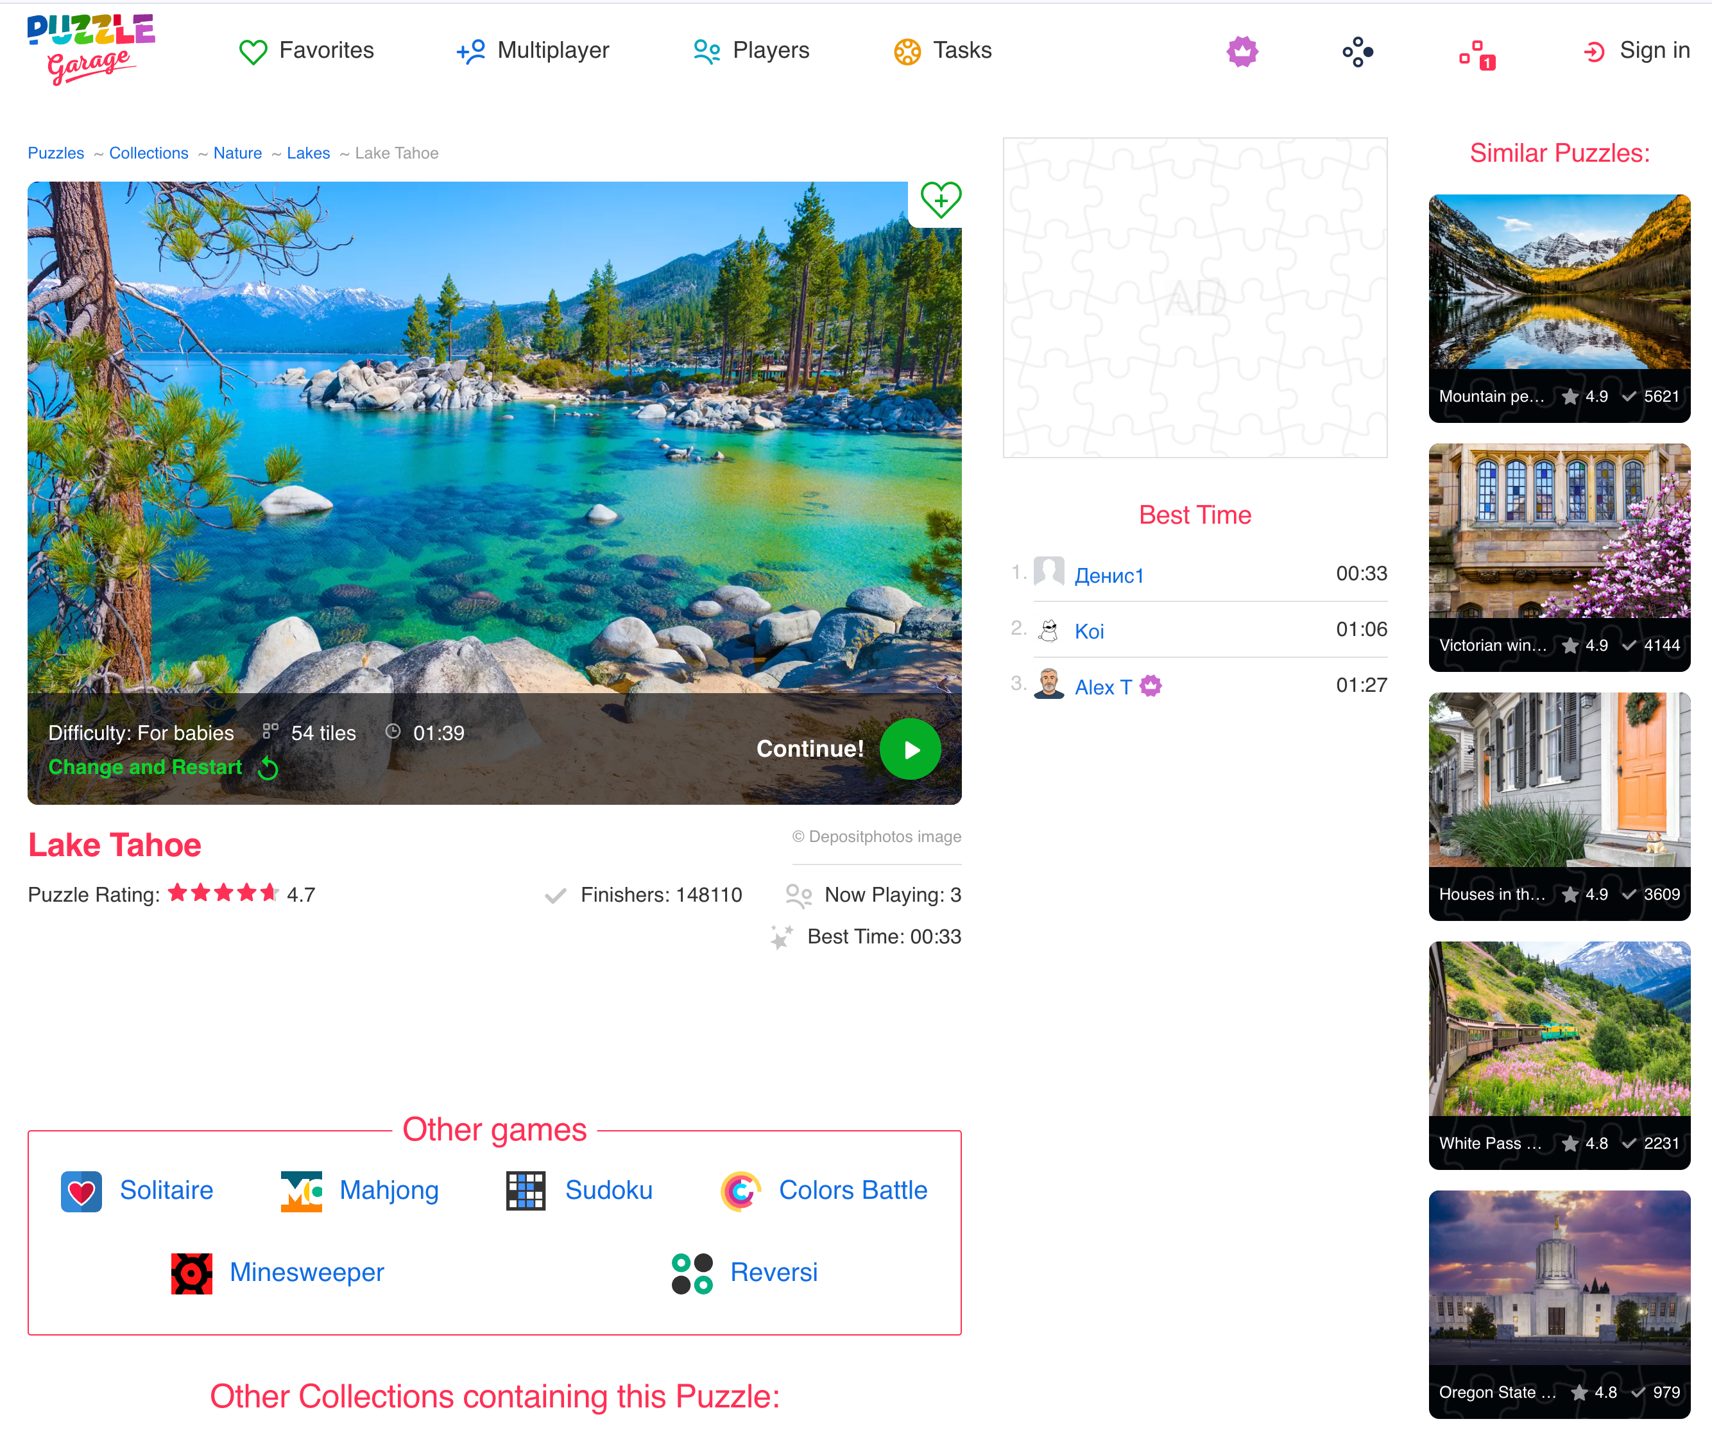Open the Players page
1712x1444 pixels.
tap(751, 51)
